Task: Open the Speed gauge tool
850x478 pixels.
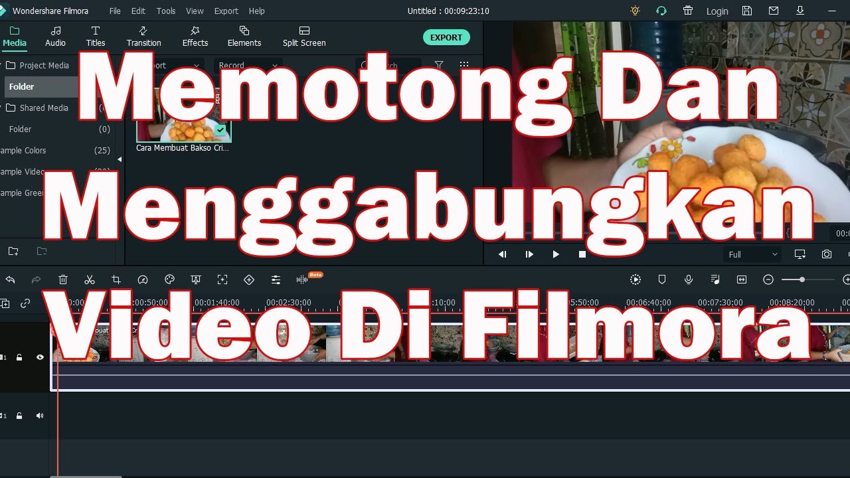Action: pyautogui.click(x=143, y=279)
